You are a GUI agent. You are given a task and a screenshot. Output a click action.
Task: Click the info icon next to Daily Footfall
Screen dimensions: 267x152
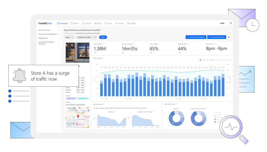point(103,58)
